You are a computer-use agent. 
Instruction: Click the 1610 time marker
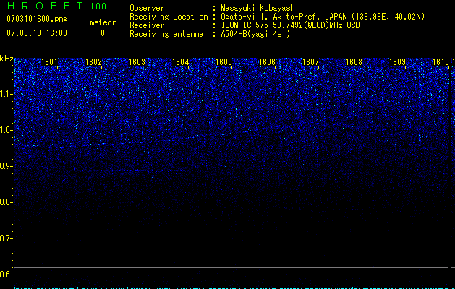441,62
